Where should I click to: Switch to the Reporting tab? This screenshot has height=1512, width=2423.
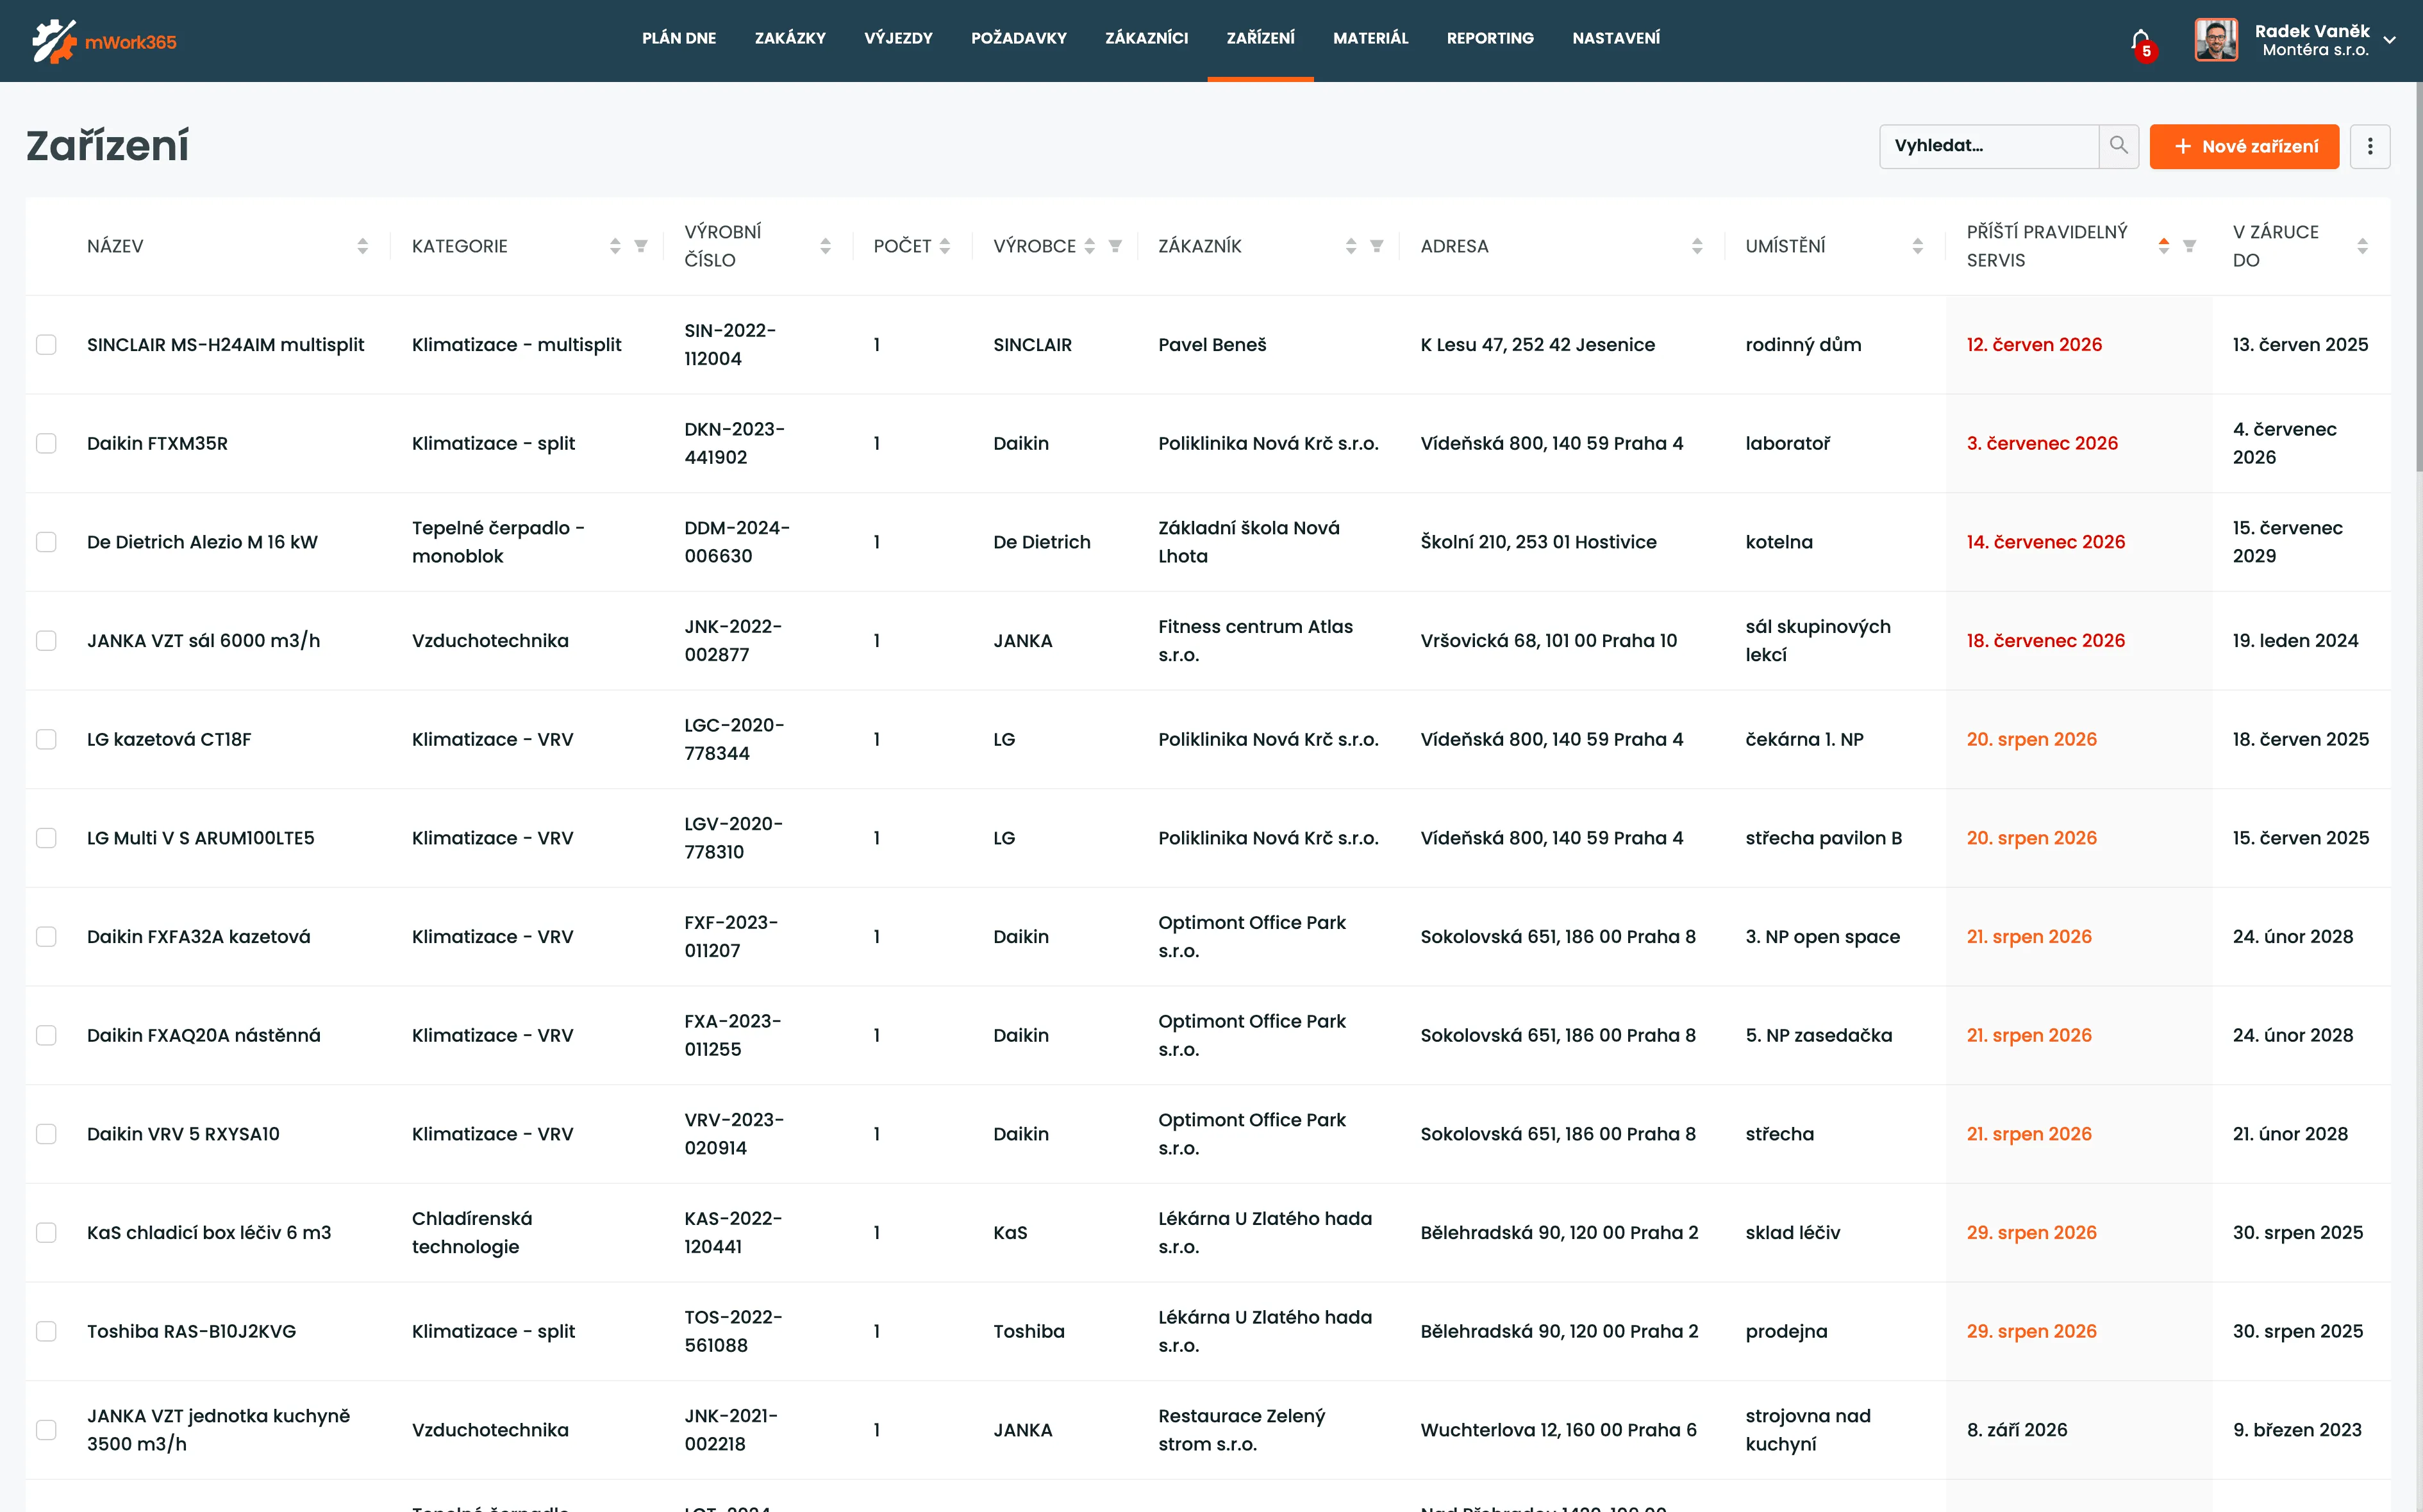coord(1490,38)
